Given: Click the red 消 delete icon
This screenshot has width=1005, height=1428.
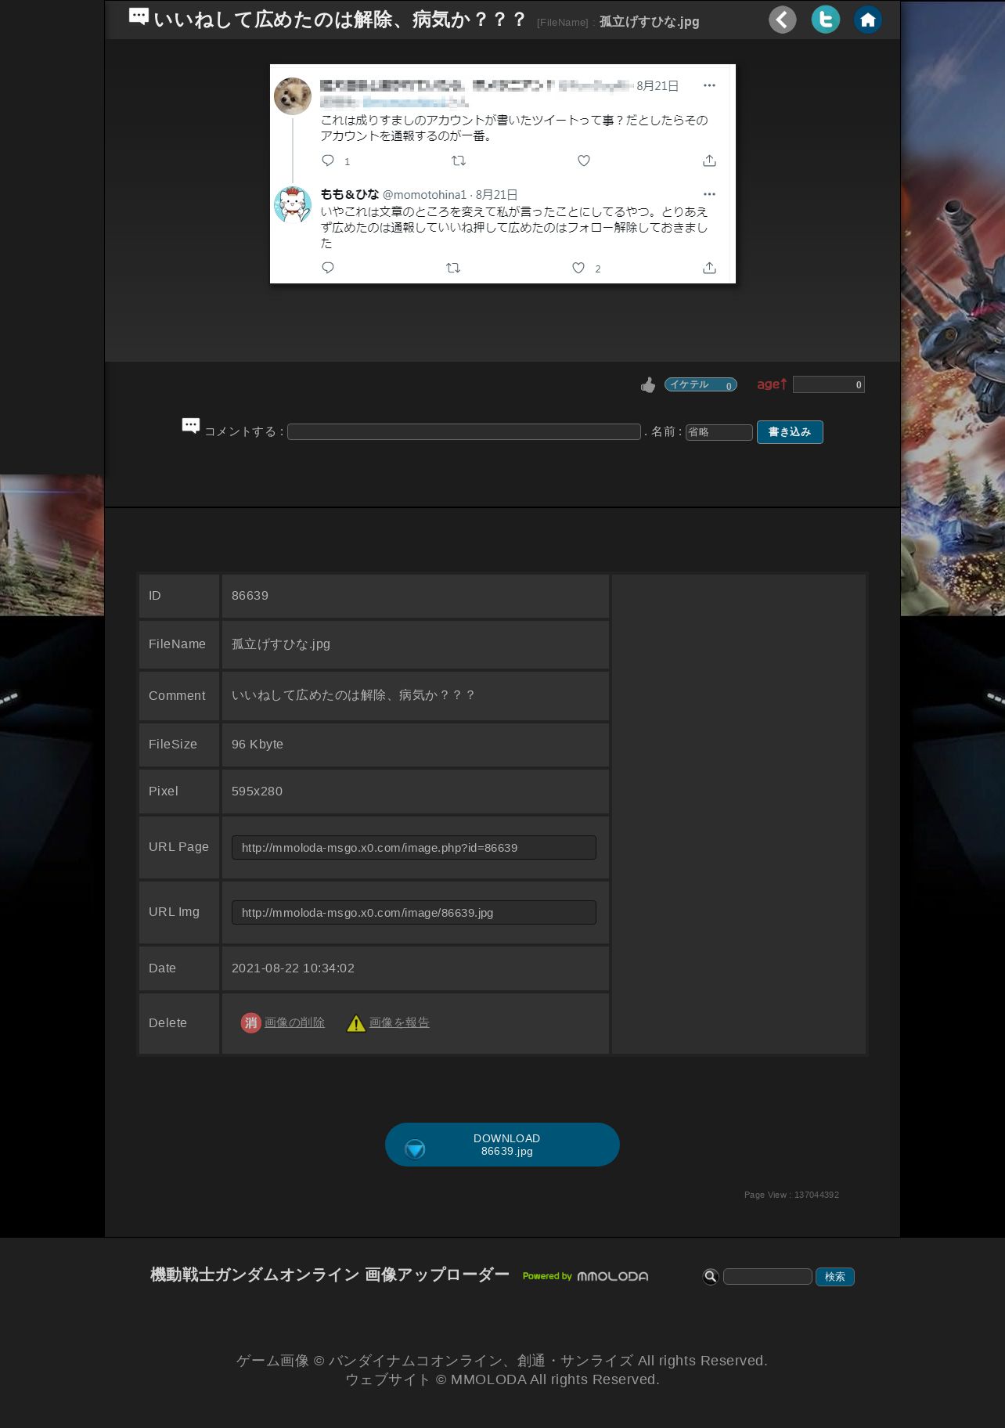Looking at the screenshot, I should [250, 1022].
